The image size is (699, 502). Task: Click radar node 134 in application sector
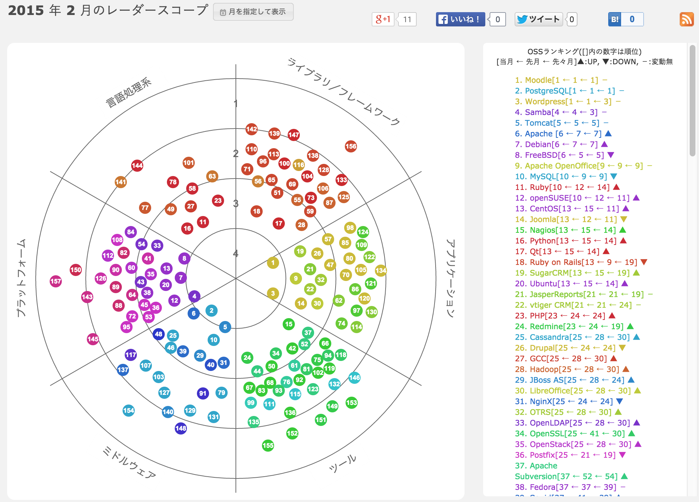click(381, 270)
